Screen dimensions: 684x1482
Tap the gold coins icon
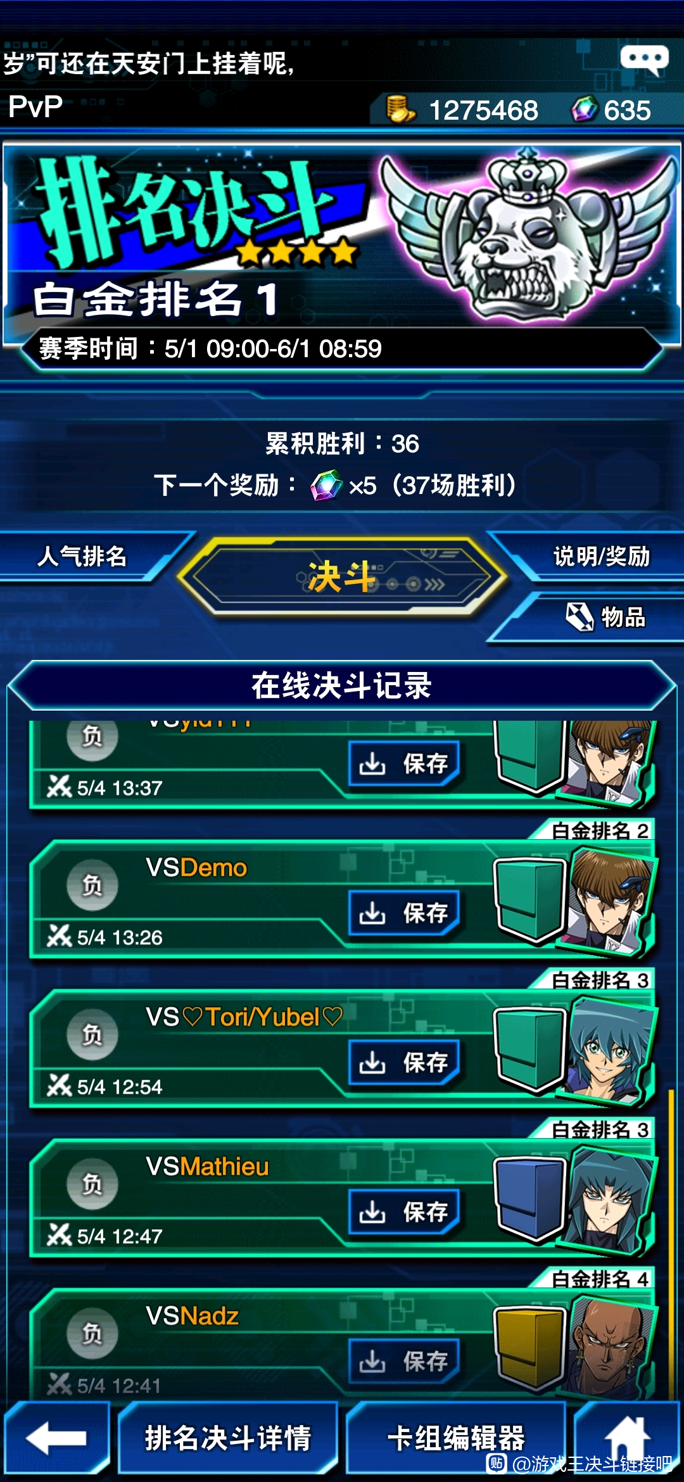tap(400, 109)
